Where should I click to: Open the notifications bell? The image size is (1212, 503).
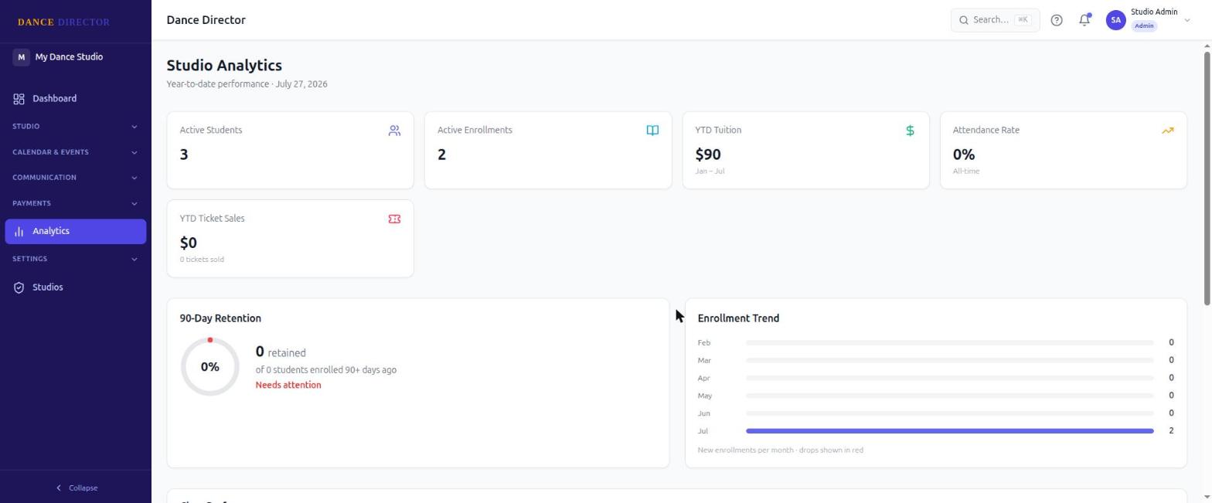coord(1084,20)
